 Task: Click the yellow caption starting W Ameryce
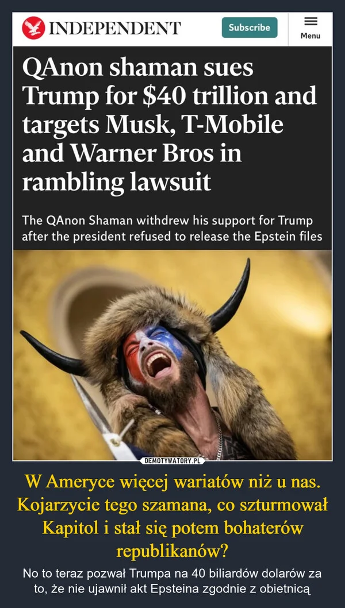point(172,517)
